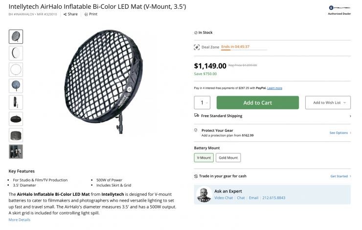Open the quantity dropdown
The height and width of the screenshot is (230, 362).
tap(203, 103)
